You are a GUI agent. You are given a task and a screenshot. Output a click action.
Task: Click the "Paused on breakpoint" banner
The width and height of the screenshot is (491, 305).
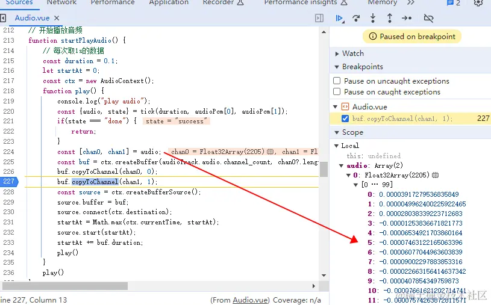pyautogui.click(x=412, y=37)
